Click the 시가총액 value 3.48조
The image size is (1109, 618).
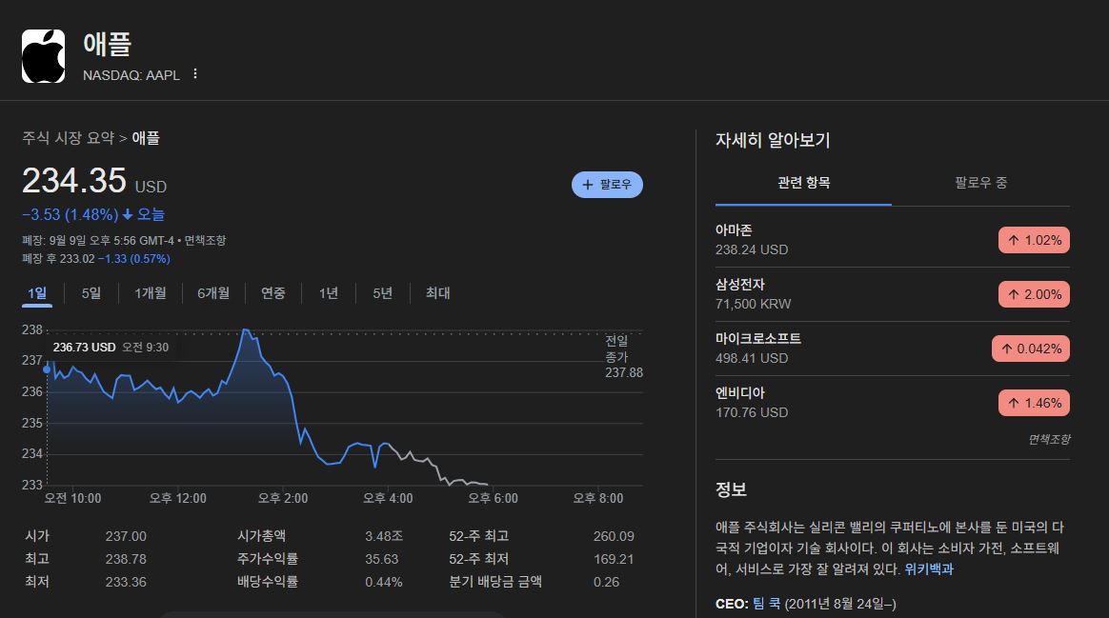click(384, 537)
